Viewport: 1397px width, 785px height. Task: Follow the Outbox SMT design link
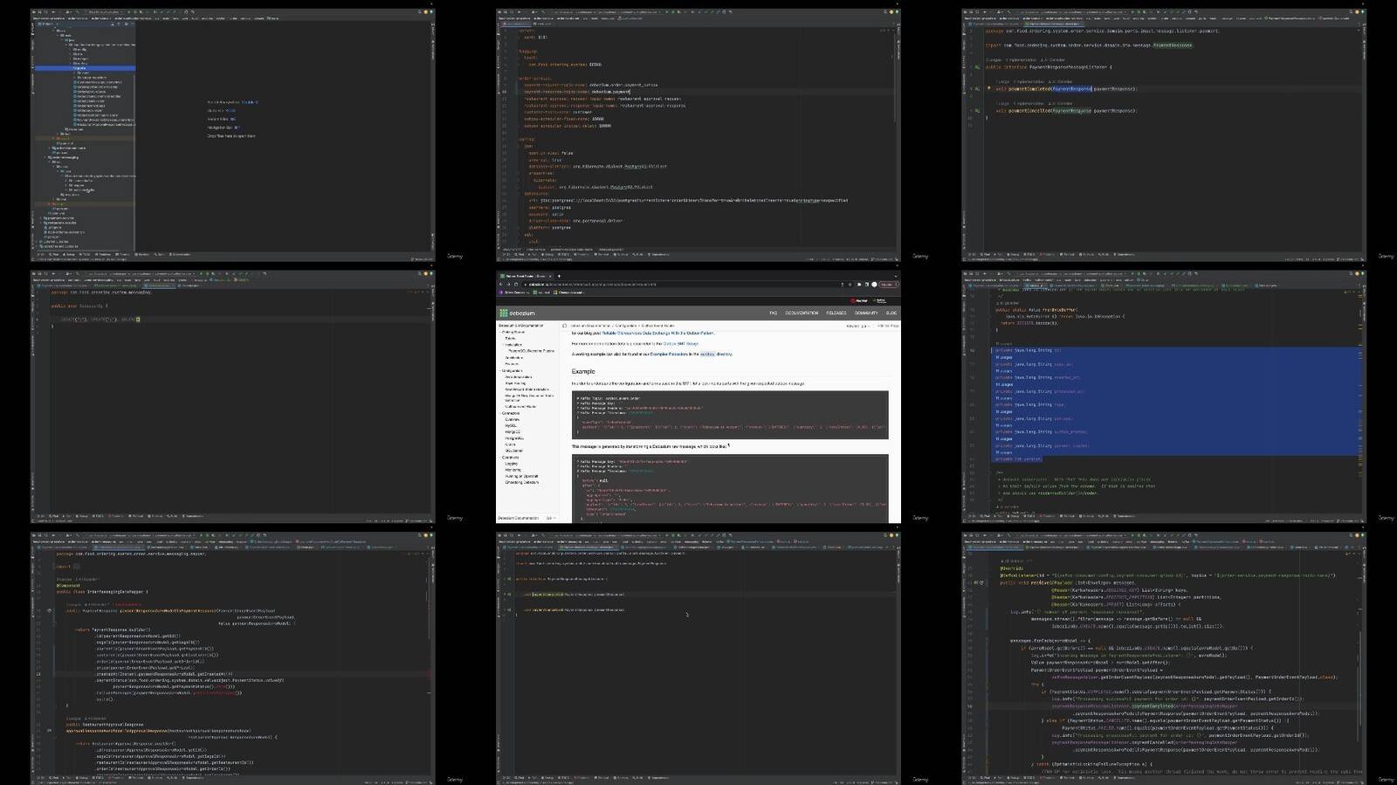[681, 344]
